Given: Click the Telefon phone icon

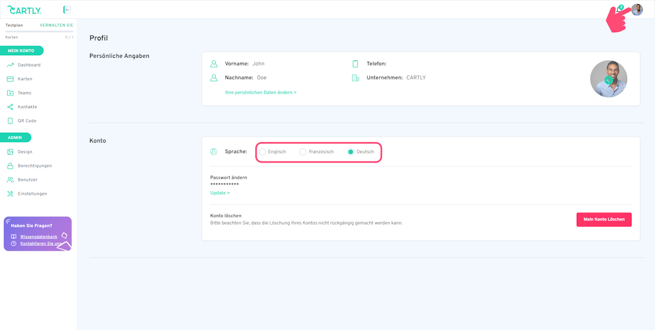Looking at the screenshot, I should coord(355,64).
